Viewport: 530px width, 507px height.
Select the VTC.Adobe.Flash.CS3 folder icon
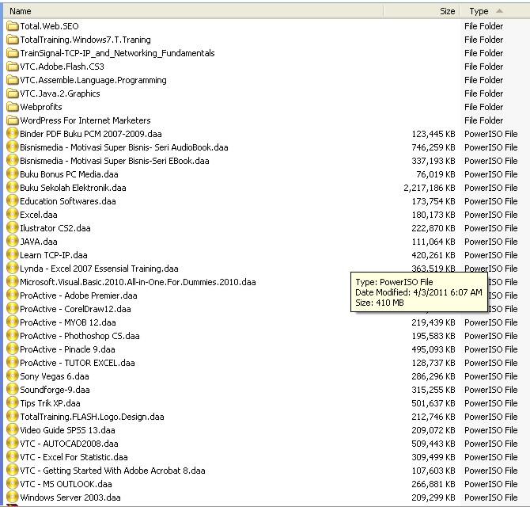click(x=13, y=67)
